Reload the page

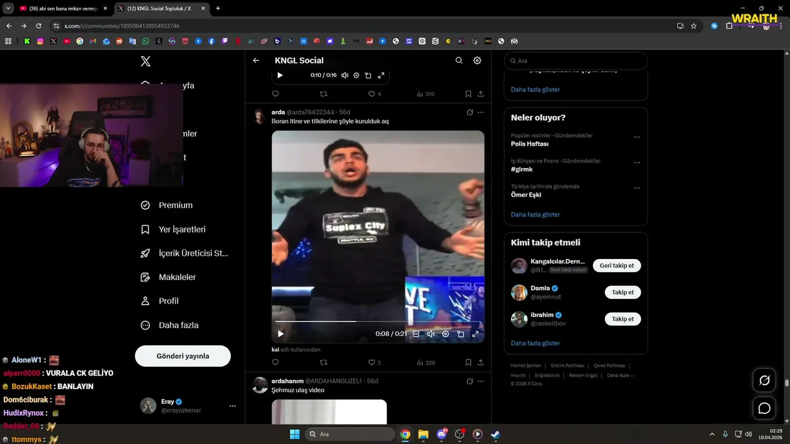click(x=38, y=26)
